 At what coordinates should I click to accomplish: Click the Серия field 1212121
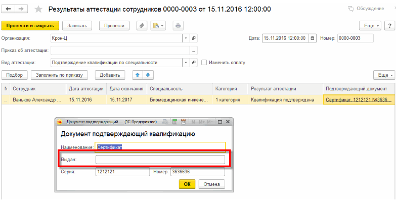(x=122, y=172)
